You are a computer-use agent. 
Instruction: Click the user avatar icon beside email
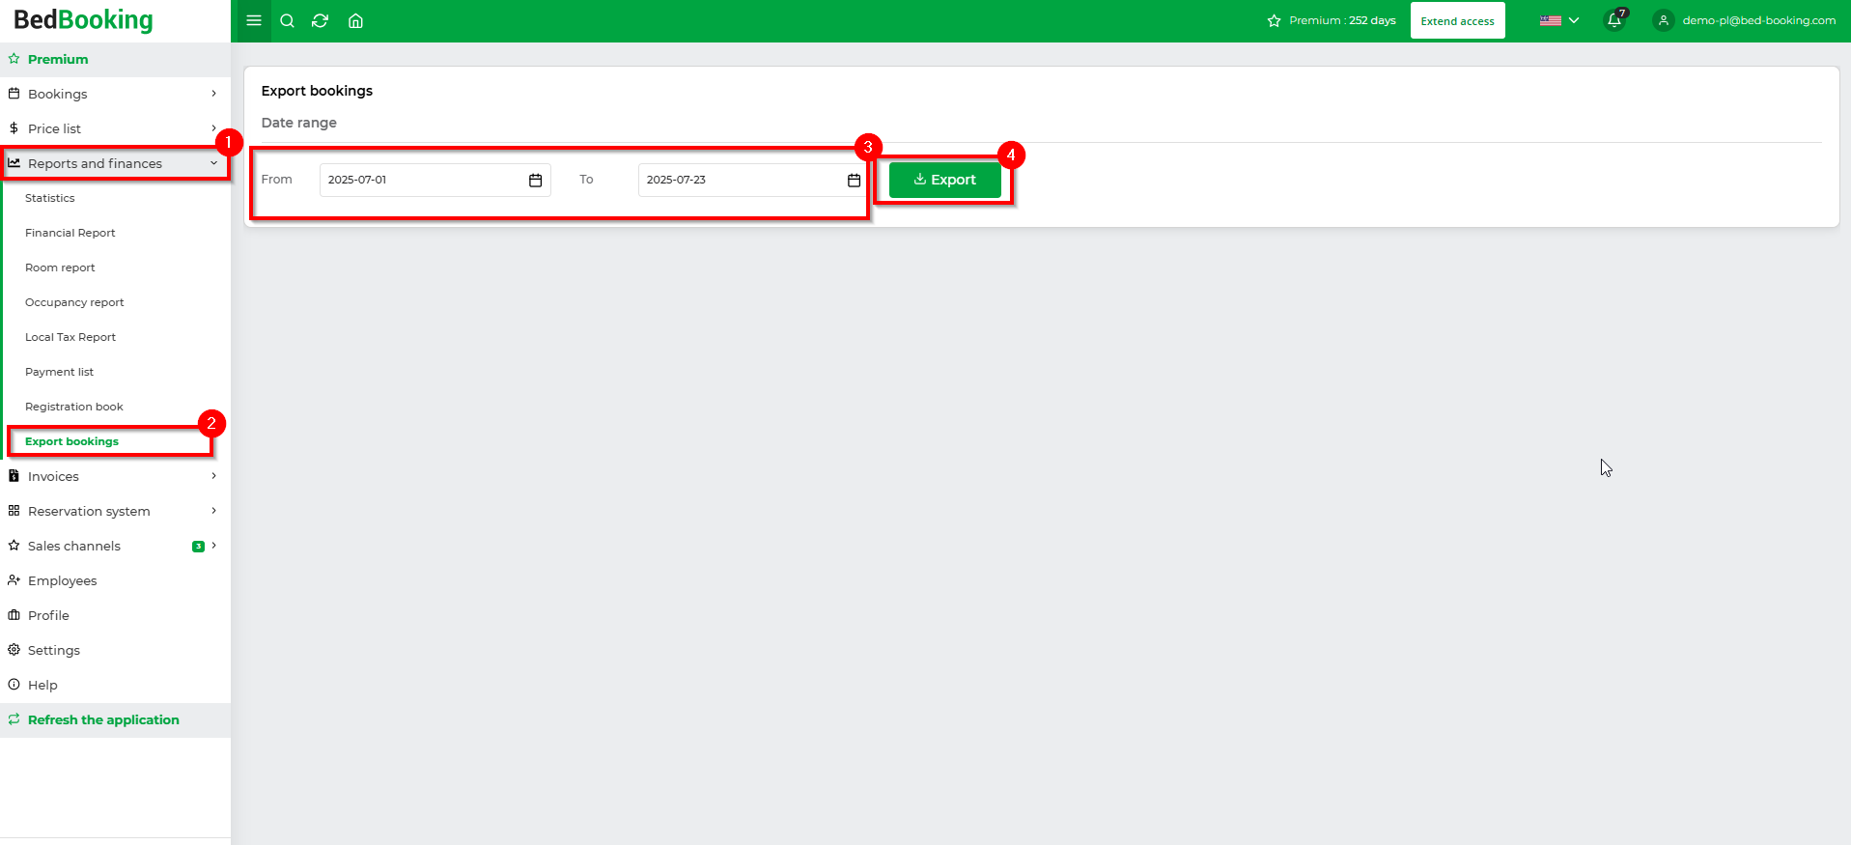click(1663, 20)
